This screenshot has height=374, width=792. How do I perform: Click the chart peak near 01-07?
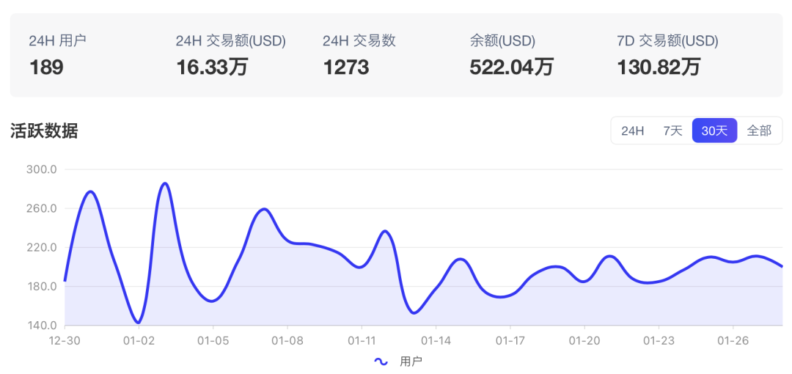pyautogui.click(x=264, y=209)
